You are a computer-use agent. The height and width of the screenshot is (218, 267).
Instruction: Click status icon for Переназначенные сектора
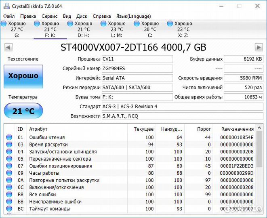point(9,159)
